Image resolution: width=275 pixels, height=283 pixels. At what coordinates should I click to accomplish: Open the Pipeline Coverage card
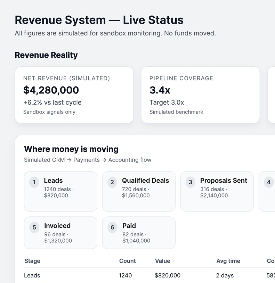click(200, 95)
